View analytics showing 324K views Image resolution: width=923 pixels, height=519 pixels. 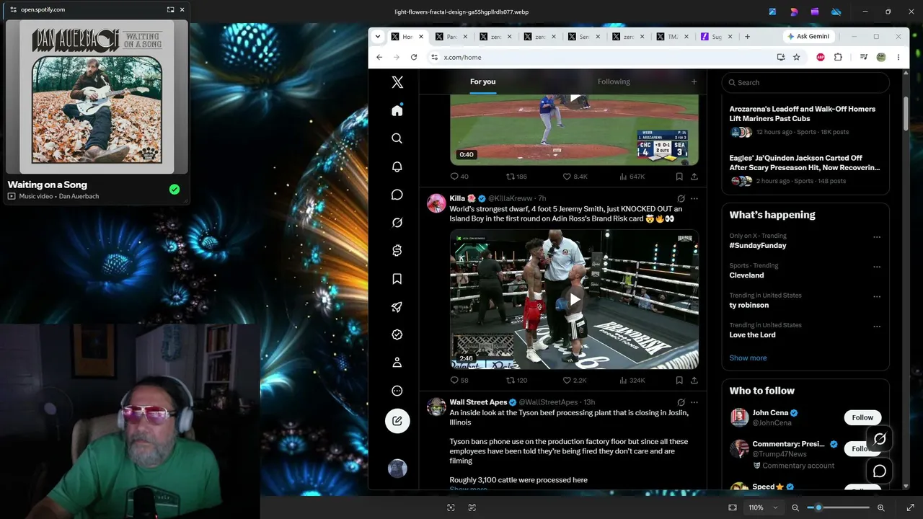(x=632, y=380)
